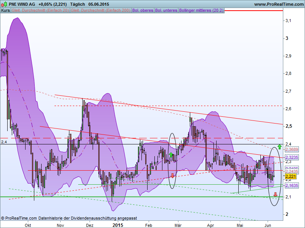Click the candlestick chart icon beside PNE WIND AG

[x=4, y=4]
